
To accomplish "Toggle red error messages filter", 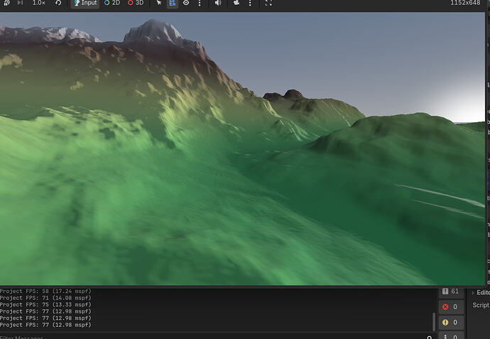I will [x=451, y=307].
